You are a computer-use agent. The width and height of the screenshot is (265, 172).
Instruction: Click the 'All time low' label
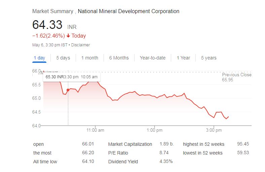[x=45, y=162]
